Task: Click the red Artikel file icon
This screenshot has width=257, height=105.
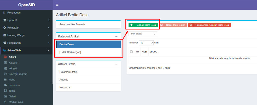Action: click(6, 57)
